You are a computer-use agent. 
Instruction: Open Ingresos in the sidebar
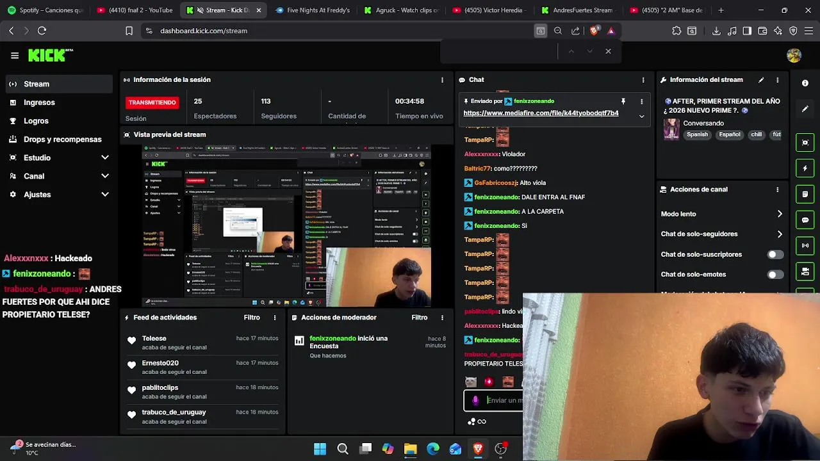[x=59, y=102]
